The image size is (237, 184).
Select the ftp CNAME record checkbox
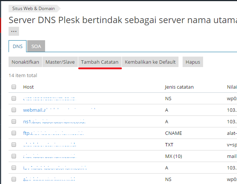[x=14, y=133]
